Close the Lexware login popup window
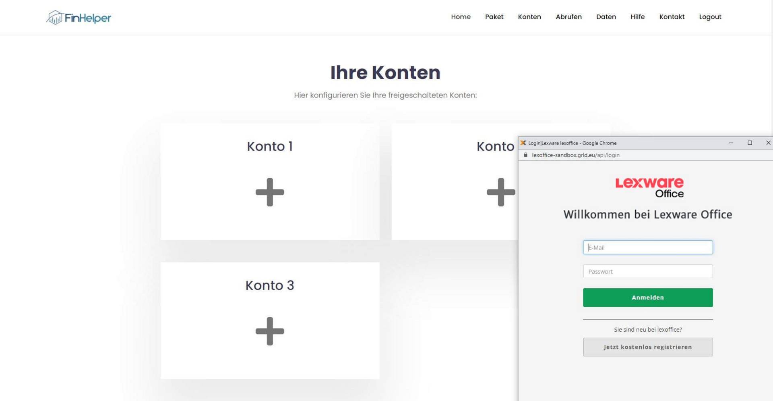773x401 pixels. tap(768, 143)
